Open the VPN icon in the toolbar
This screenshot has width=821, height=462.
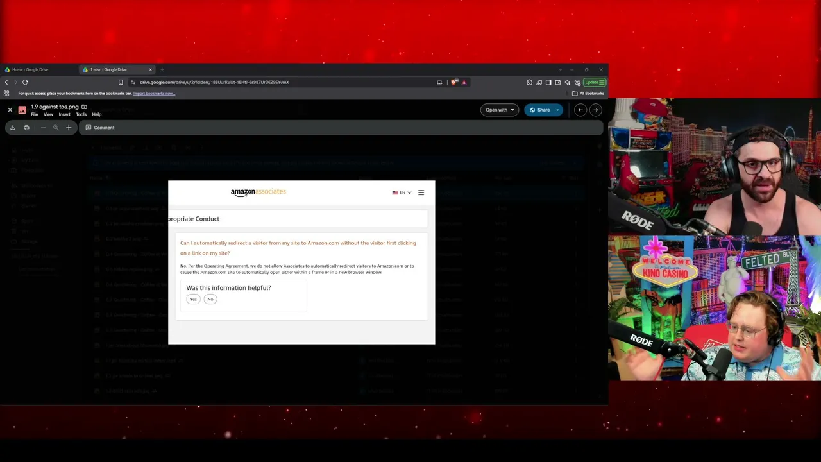pos(577,82)
